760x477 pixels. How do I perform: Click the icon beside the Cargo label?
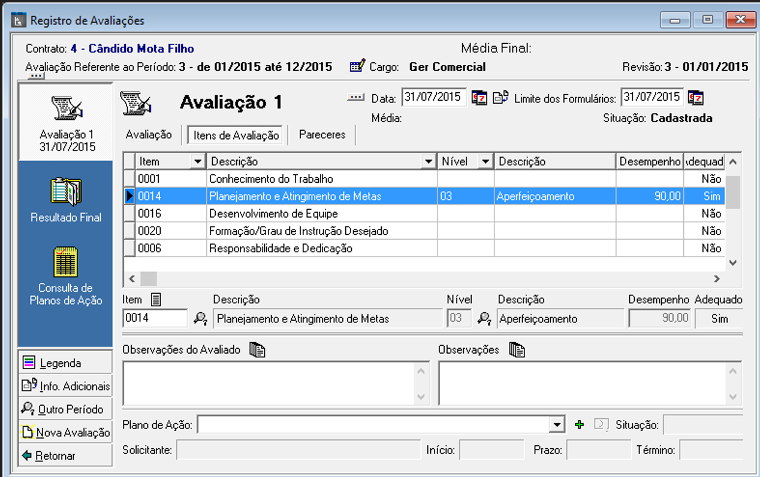[x=357, y=67]
